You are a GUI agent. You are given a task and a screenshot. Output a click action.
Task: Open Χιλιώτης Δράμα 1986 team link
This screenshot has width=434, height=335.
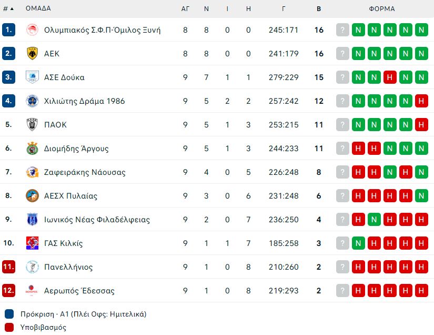[84, 101]
